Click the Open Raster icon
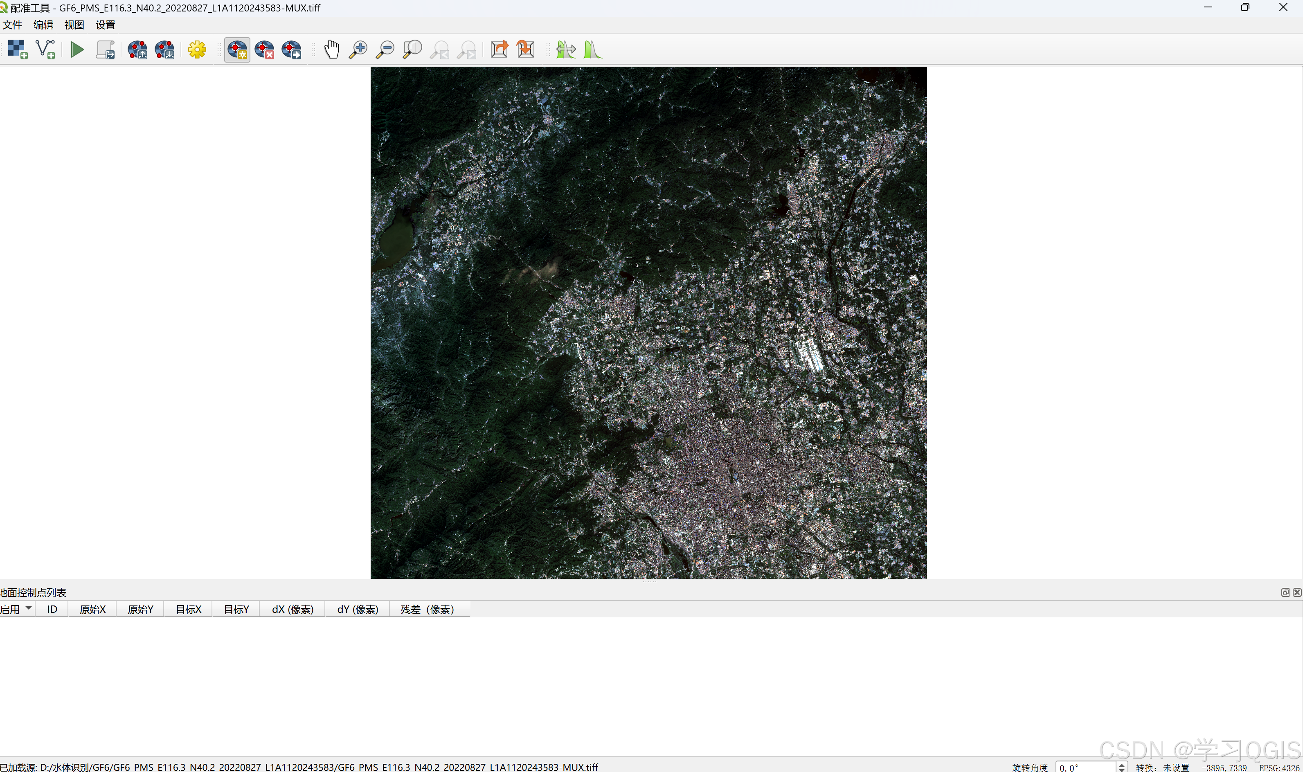The width and height of the screenshot is (1303, 772). click(x=17, y=50)
